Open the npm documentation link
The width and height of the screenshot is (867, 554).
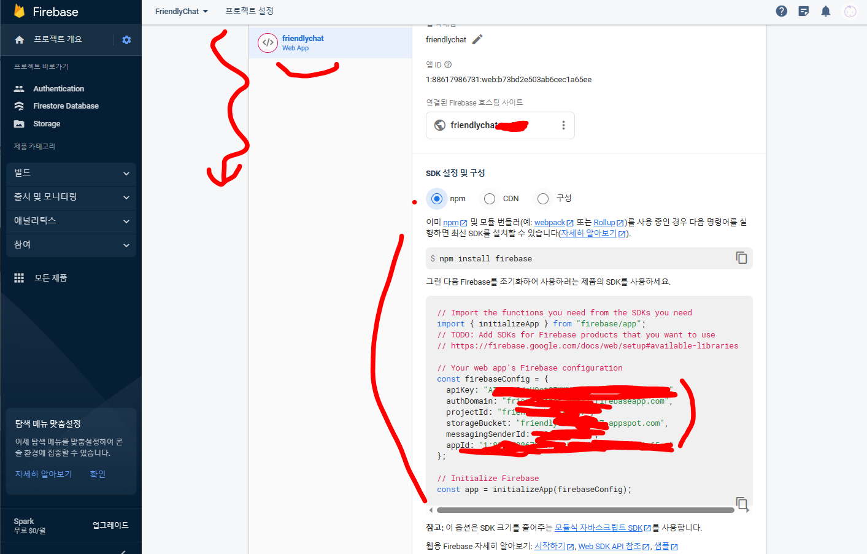[455, 223]
